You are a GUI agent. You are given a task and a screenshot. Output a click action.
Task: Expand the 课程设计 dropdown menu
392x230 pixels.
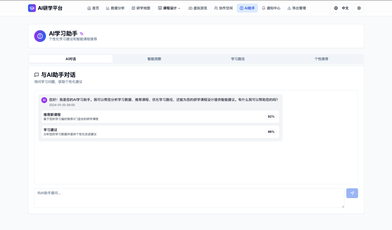[169, 8]
